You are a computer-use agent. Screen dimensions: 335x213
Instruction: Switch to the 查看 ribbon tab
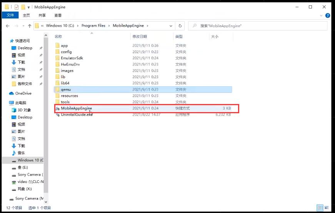pos(58,15)
